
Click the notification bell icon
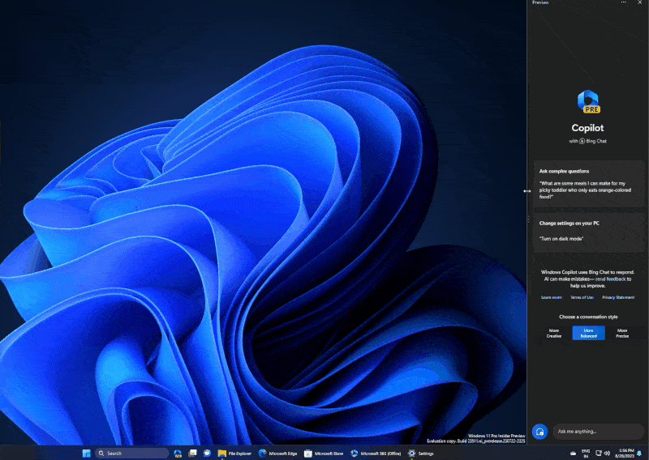(x=639, y=454)
